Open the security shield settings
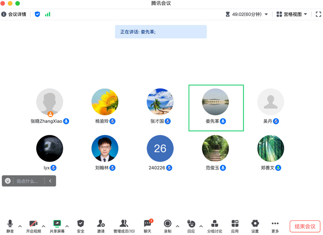 coord(80,223)
